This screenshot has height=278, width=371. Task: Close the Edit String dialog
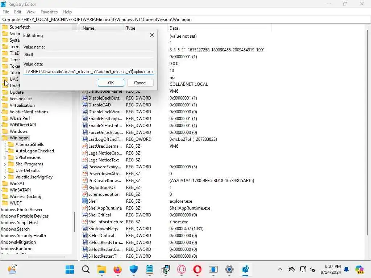click(152, 35)
